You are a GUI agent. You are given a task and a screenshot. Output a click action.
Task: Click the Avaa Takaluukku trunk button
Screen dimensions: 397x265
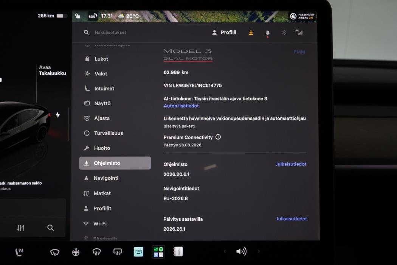[52, 70]
